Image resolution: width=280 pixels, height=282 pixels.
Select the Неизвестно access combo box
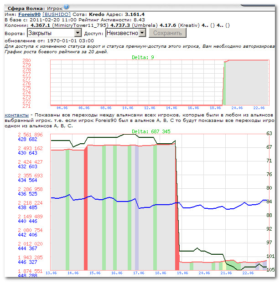coord(126,33)
